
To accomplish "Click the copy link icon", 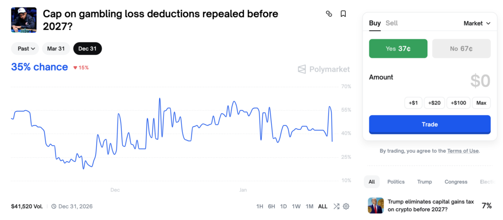I will [x=329, y=14].
